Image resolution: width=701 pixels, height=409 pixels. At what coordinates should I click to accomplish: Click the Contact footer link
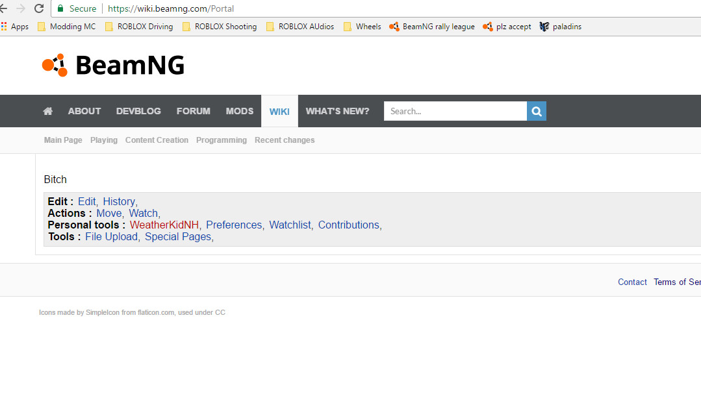[x=632, y=282]
